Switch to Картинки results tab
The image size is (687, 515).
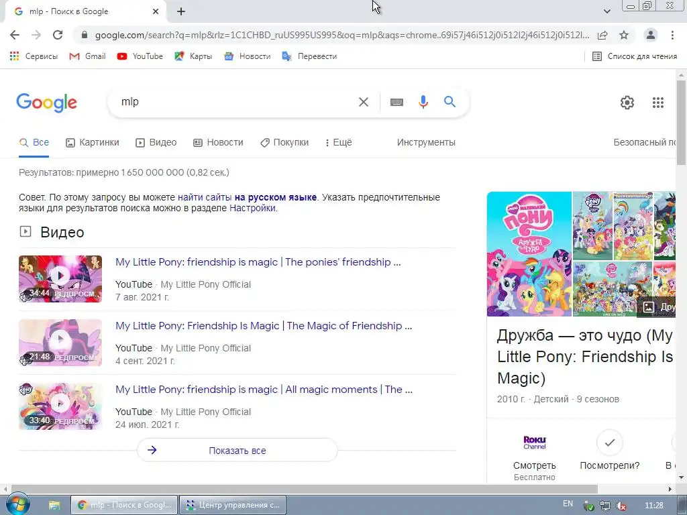click(93, 142)
